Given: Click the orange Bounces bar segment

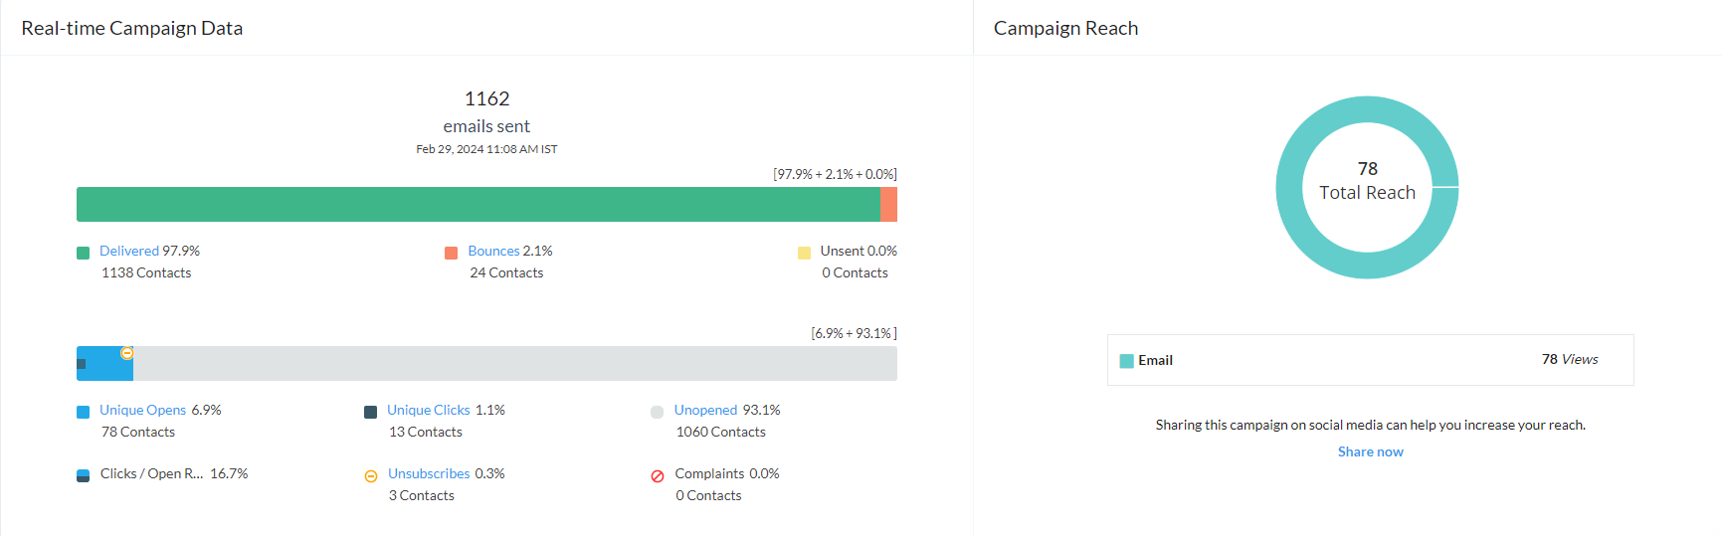Looking at the screenshot, I should [888, 204].
